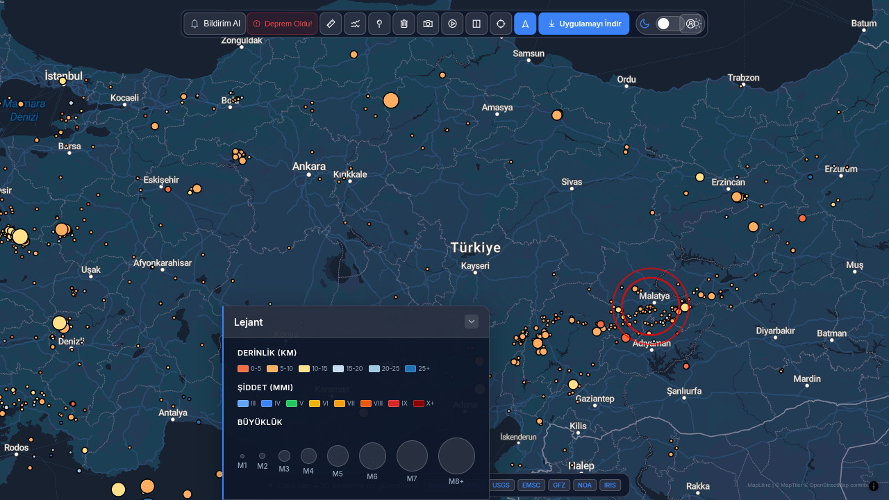This screenshot has height=500, width=889.
Task: Click the intensity III swatch
Action: click(x=243, y=403)
